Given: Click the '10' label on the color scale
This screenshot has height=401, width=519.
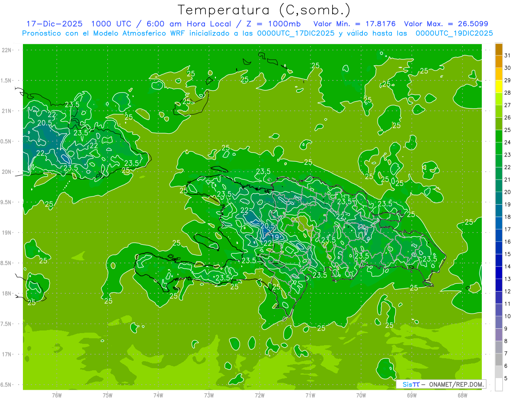Looking at the screenshot, I should point(508,316).
